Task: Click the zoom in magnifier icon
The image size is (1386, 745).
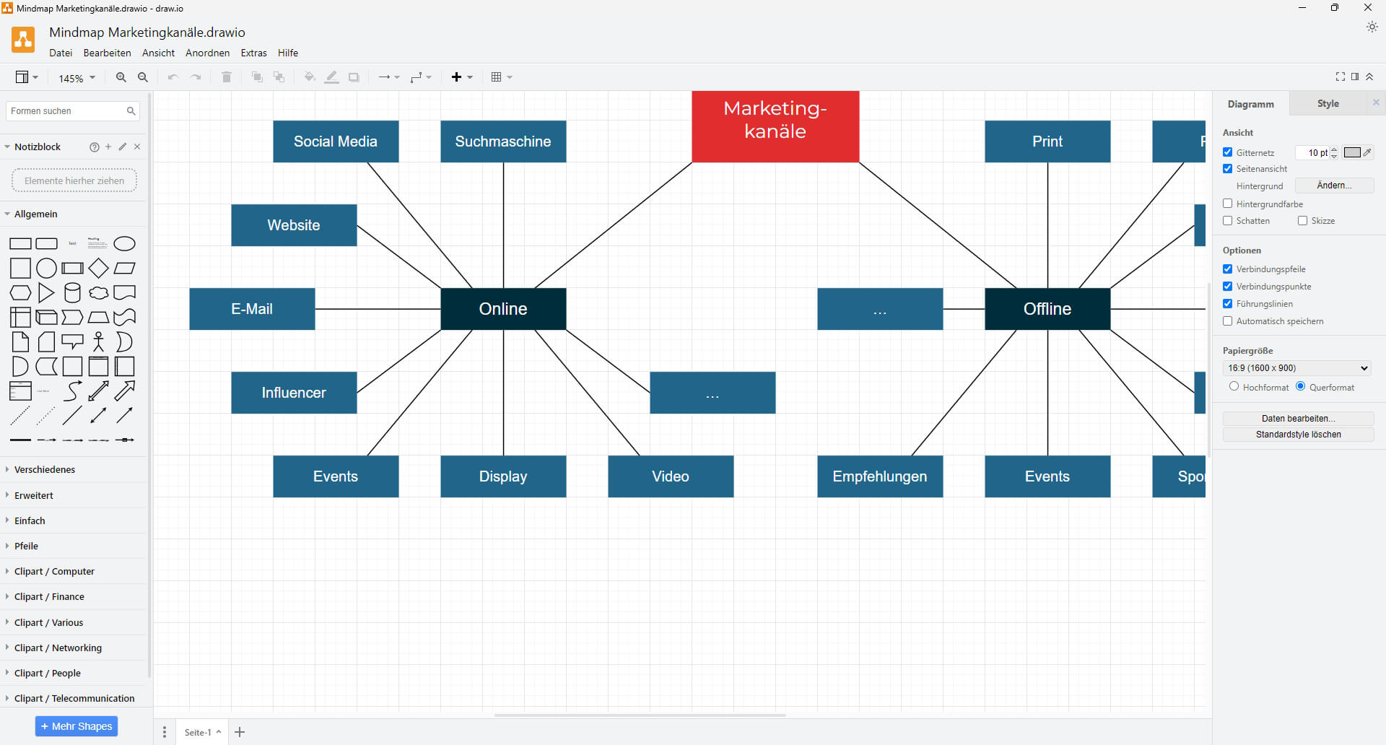Action: coord(121,77)
